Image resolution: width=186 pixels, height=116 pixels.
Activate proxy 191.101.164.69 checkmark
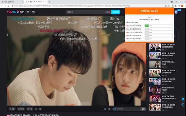[x=146, y=32]
